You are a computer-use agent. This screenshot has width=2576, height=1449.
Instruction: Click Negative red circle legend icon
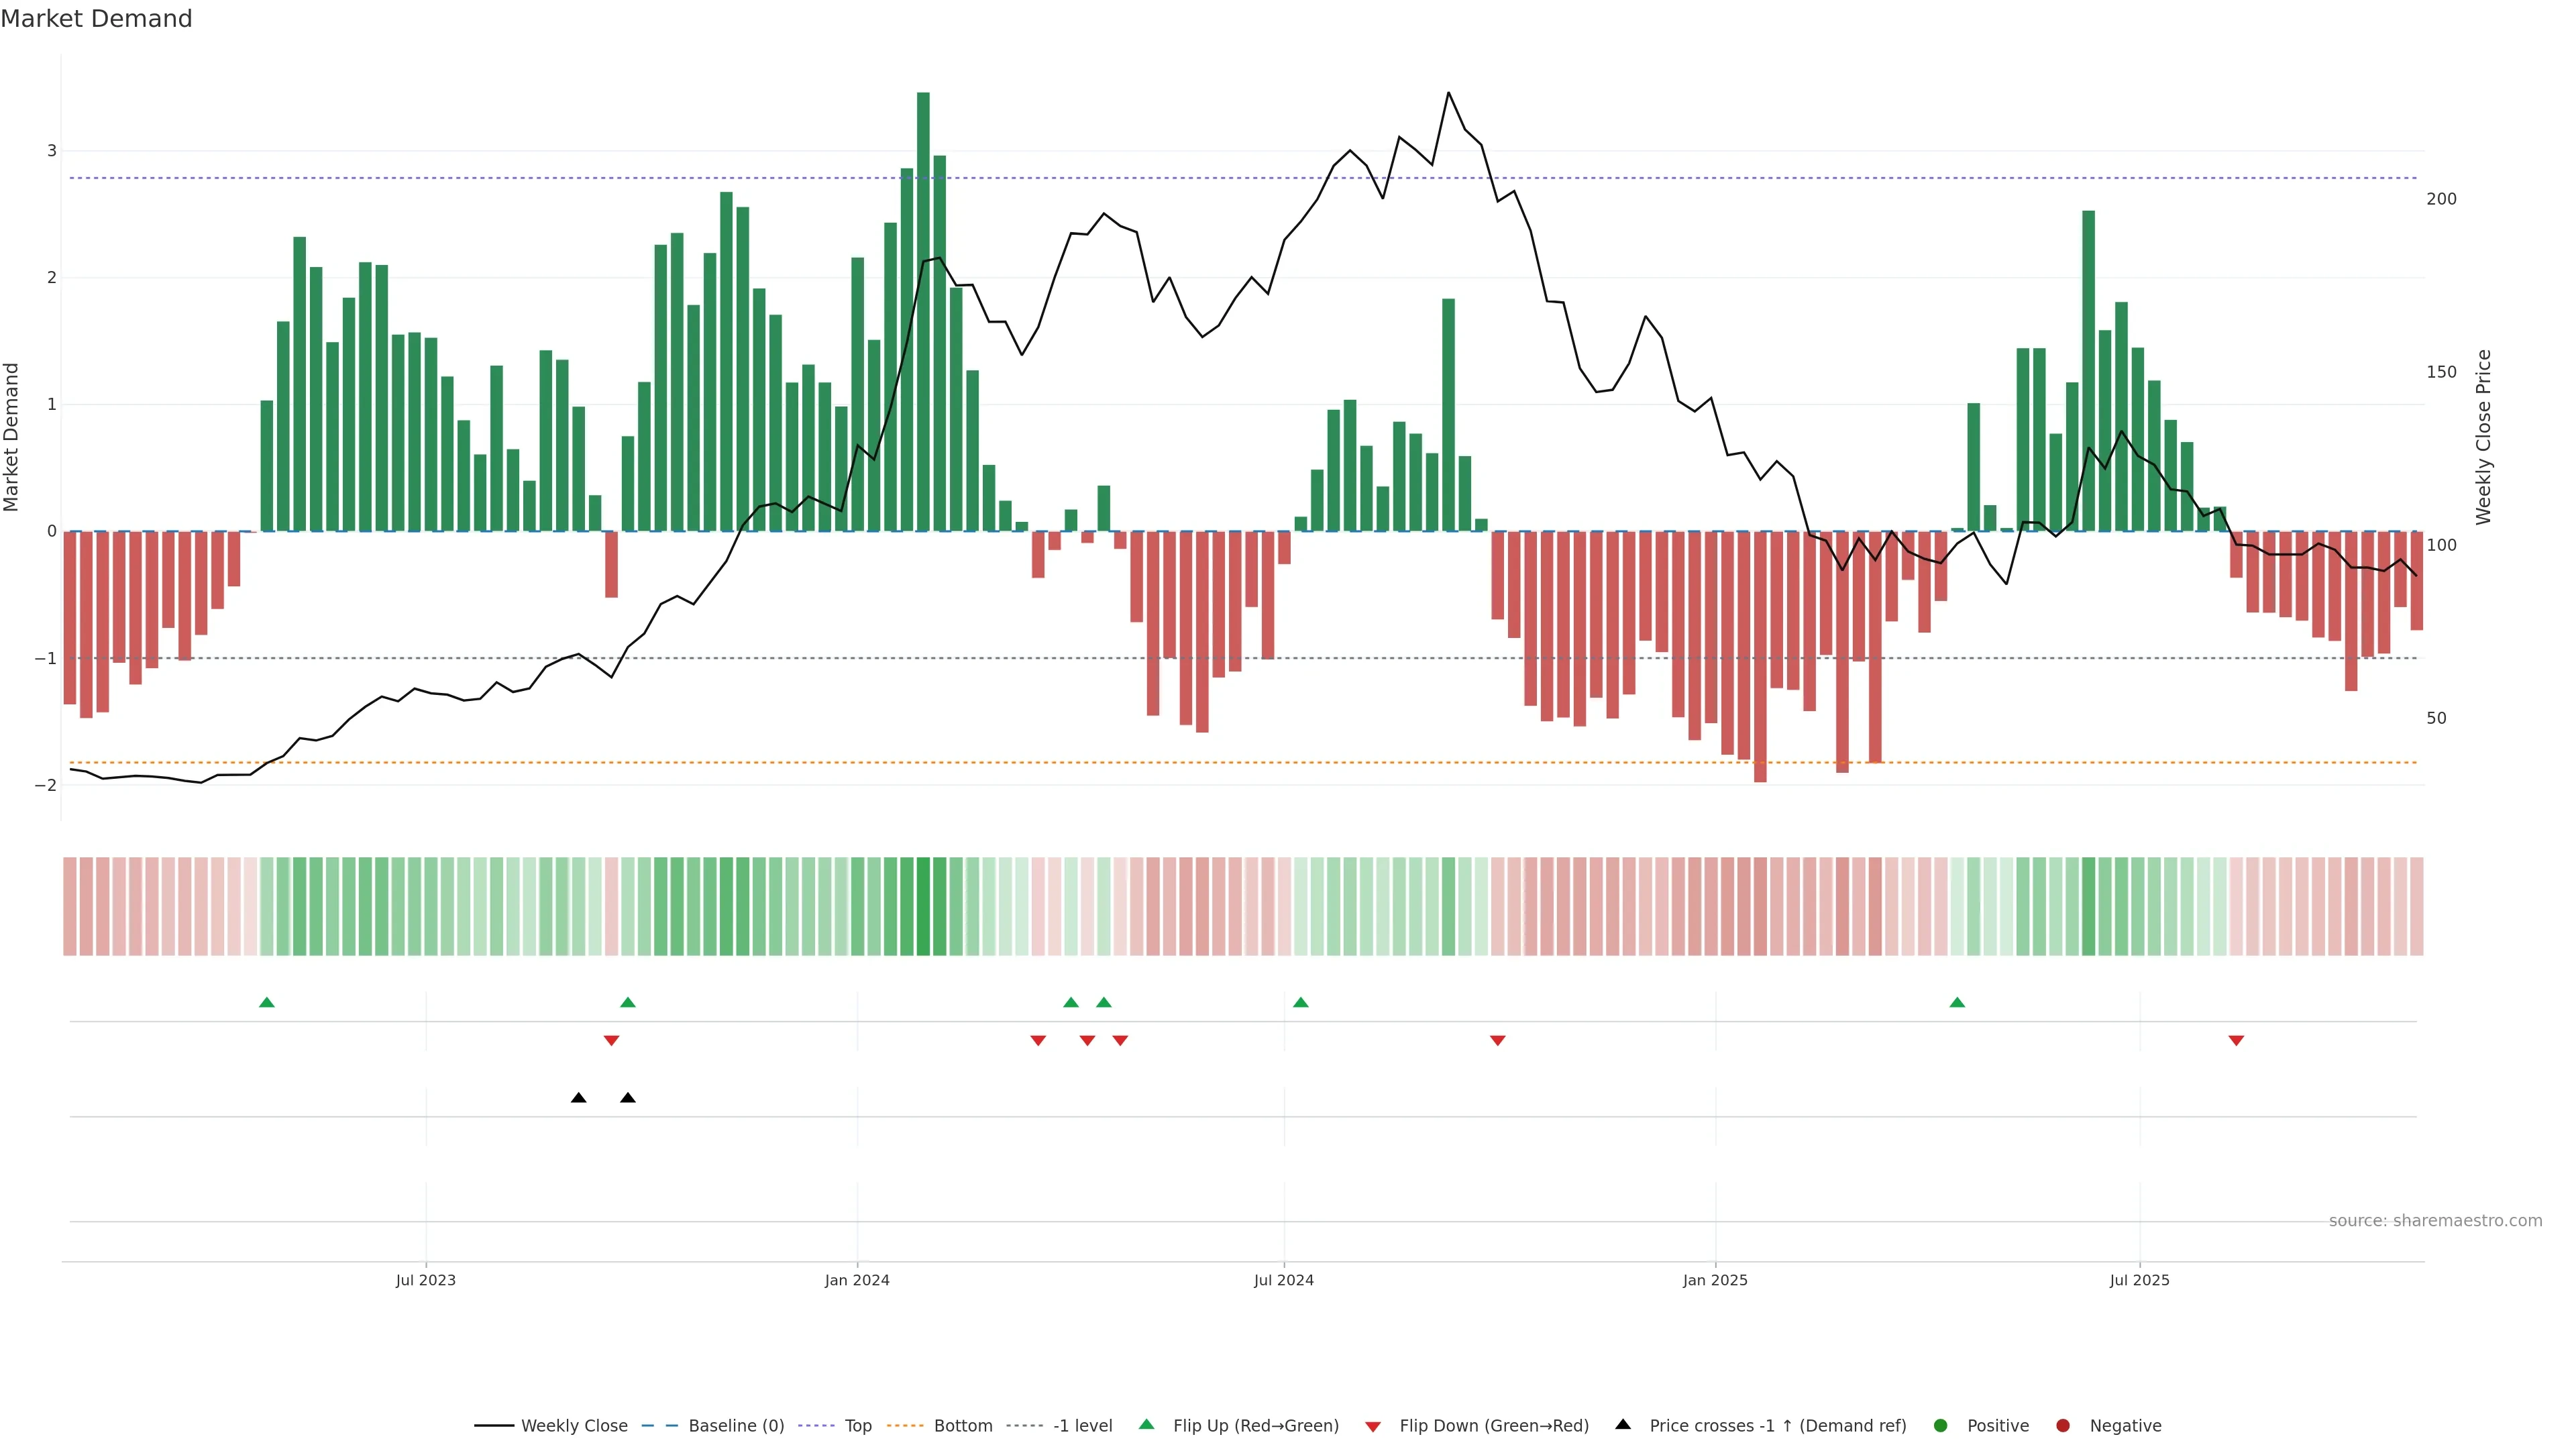2063,1425
